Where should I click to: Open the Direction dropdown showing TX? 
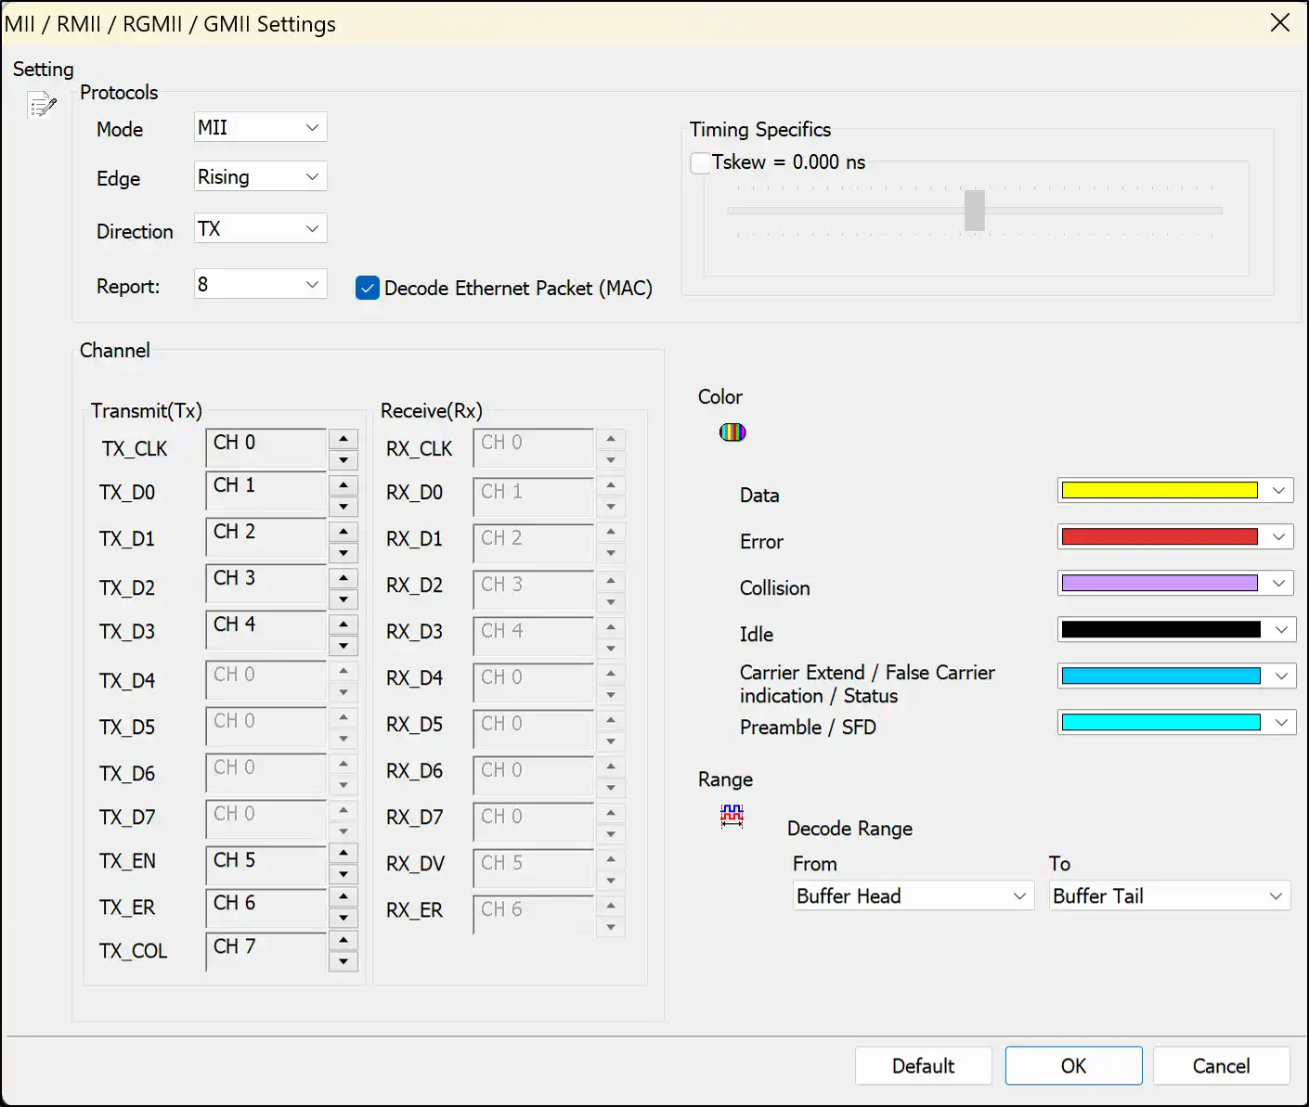(x=260, y=229)
